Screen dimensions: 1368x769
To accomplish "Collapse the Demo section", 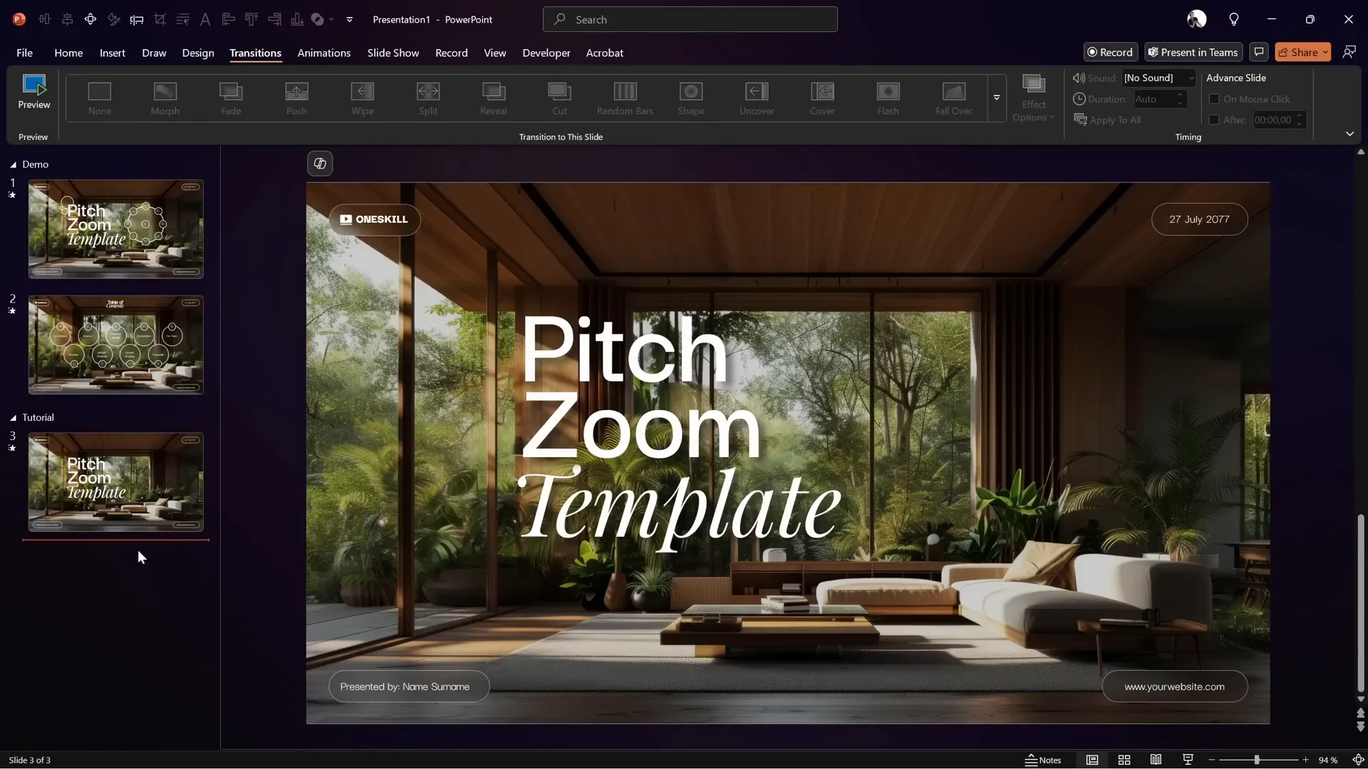I will point(13,164).
